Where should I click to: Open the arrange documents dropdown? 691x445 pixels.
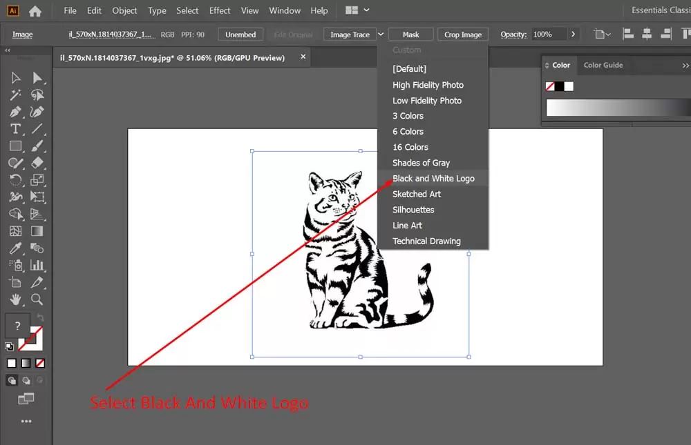pos(357,10)
